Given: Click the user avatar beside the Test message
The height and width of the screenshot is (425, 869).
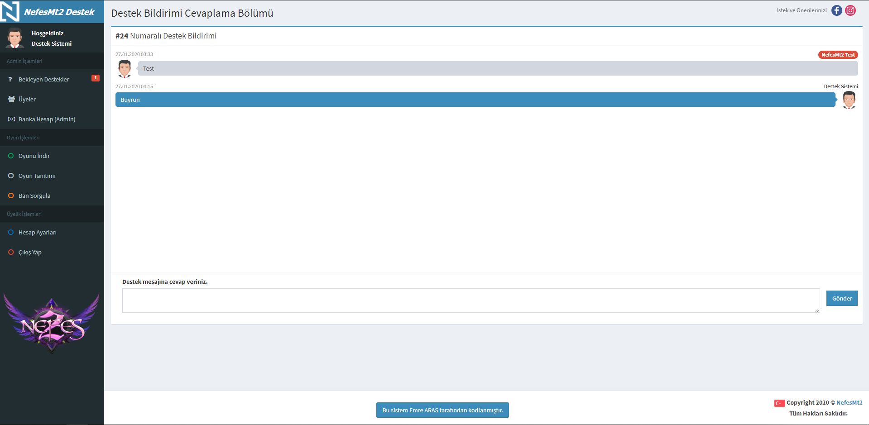Looking at the screenshot, I should [125, 68].
